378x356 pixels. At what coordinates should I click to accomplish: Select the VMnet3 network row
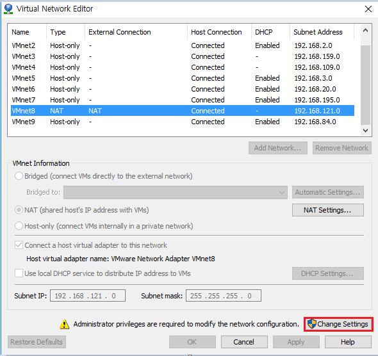coord(183,56)
